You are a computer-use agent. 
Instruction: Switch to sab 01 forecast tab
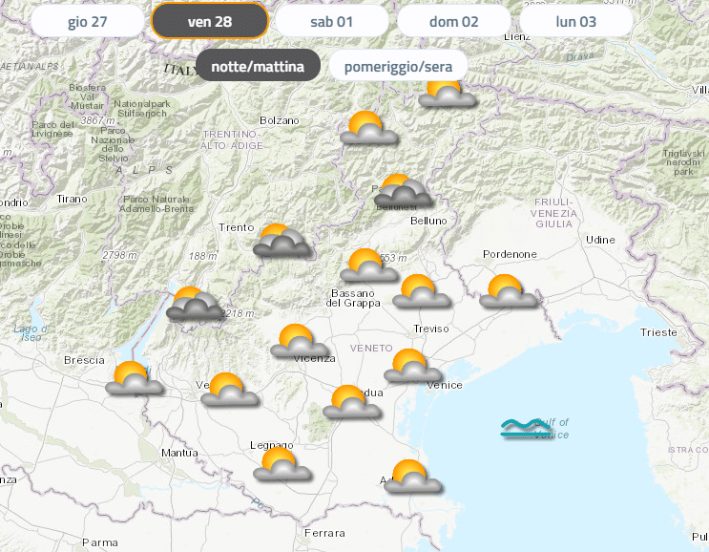[331, 21]
